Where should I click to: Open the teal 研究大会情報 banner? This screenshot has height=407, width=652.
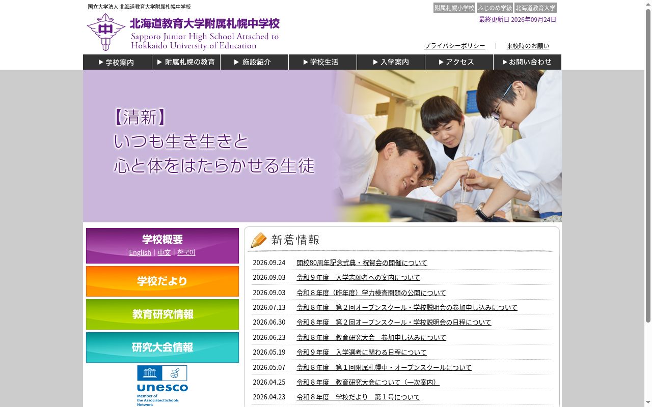(162, 347)
